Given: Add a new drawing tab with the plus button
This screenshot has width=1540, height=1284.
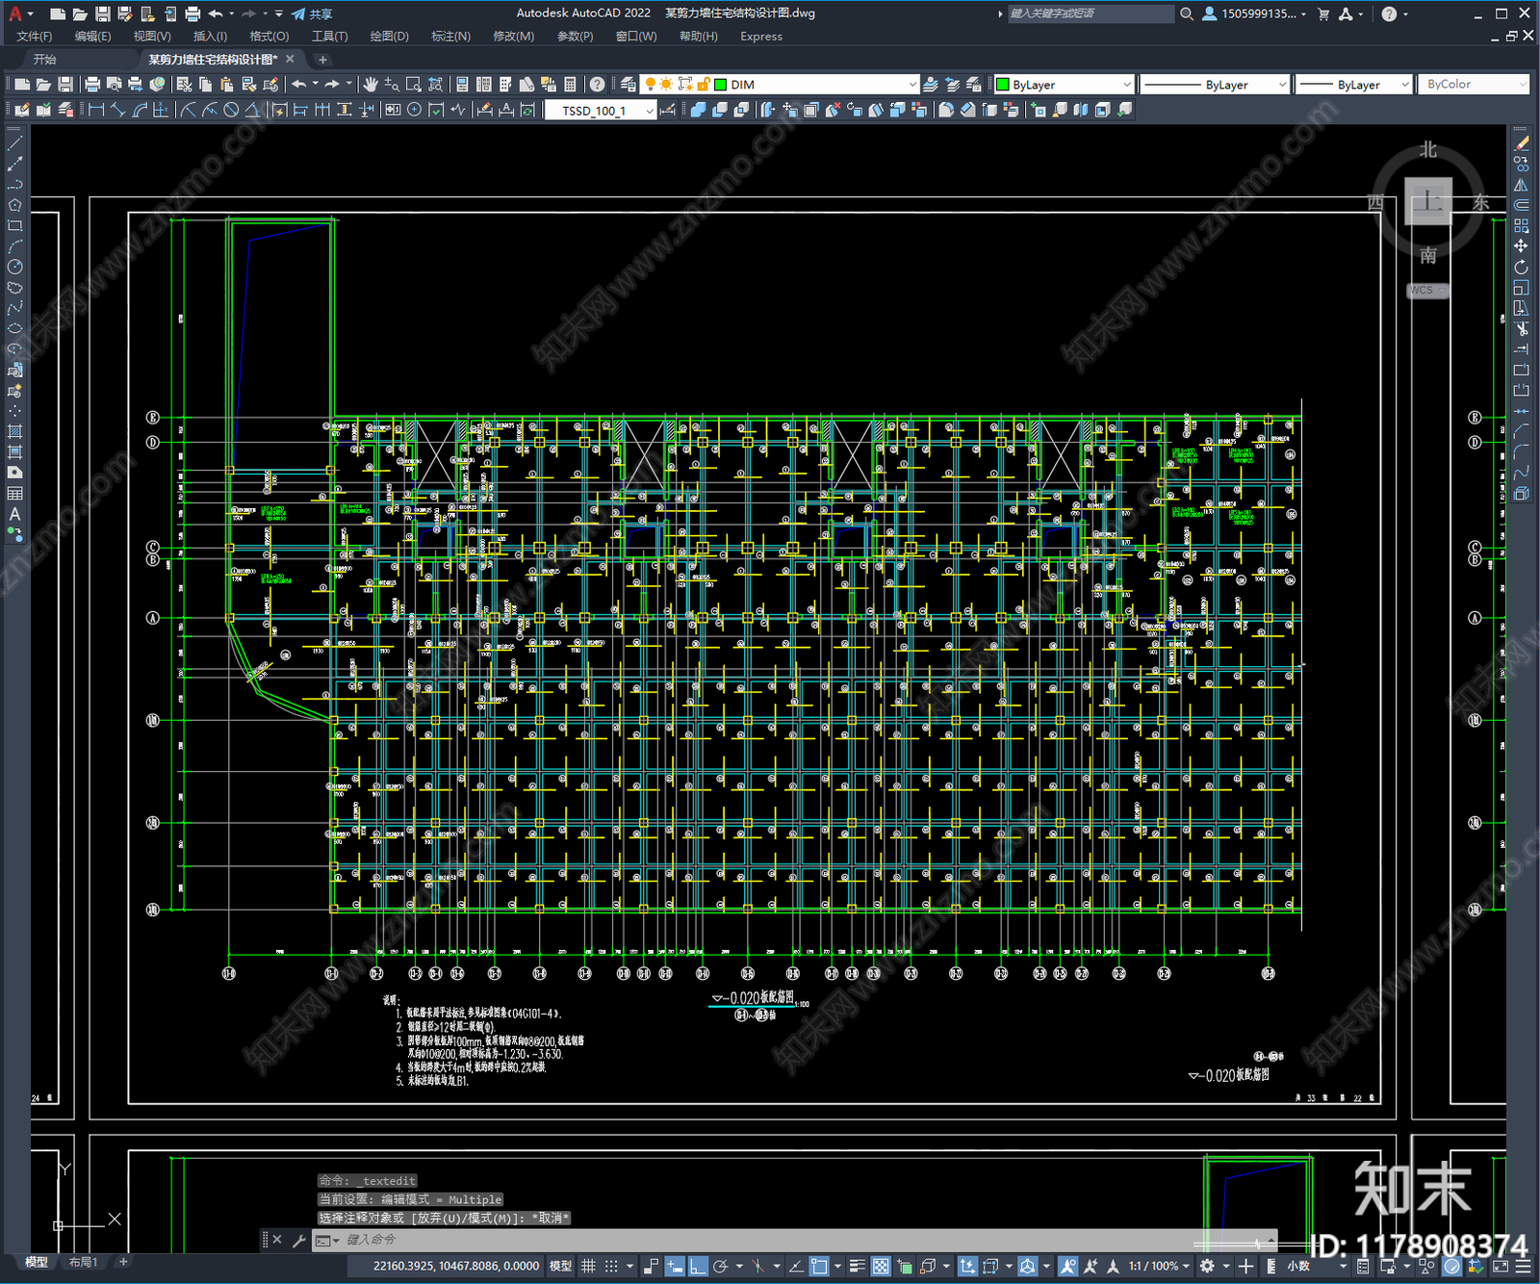Looking at the screenshot, I should pyautogui.click(x=323, y=60).
